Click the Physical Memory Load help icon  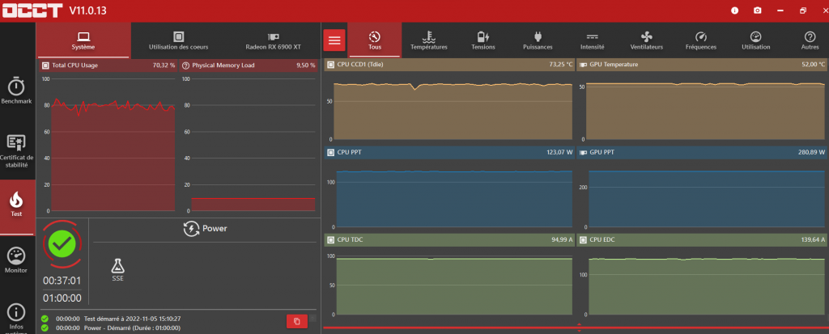pyautogui.click(x=186, y=65)
